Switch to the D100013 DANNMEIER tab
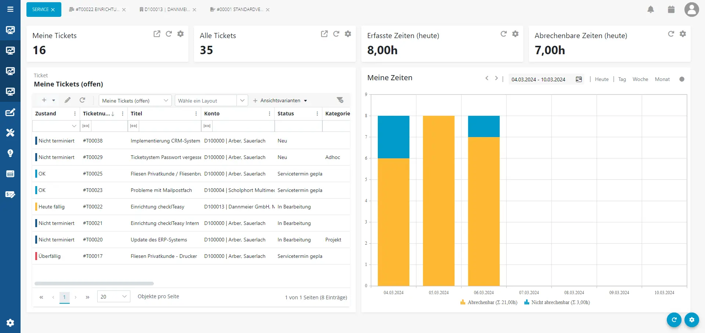This screenshot has height=333, width=705. pos(164,10)
